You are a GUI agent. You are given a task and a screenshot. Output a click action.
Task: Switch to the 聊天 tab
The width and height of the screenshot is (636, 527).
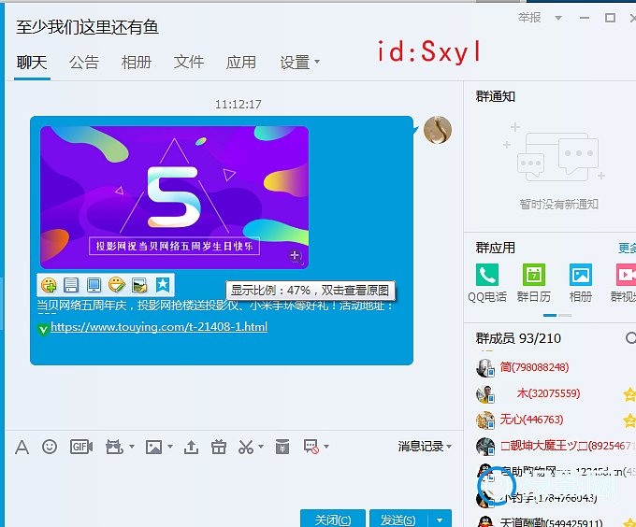pos(32,63)
